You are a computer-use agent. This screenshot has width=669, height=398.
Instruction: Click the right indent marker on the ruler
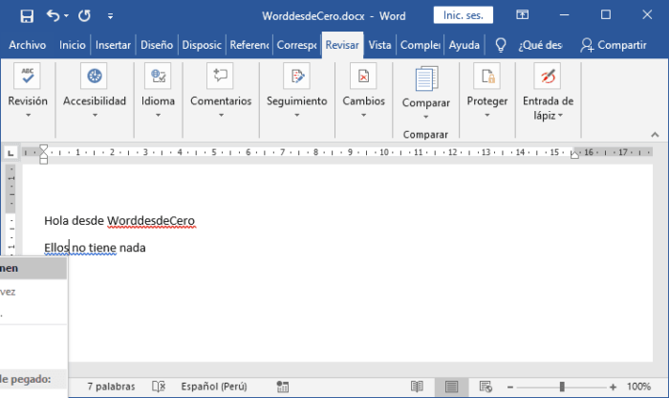click(574, 154)
